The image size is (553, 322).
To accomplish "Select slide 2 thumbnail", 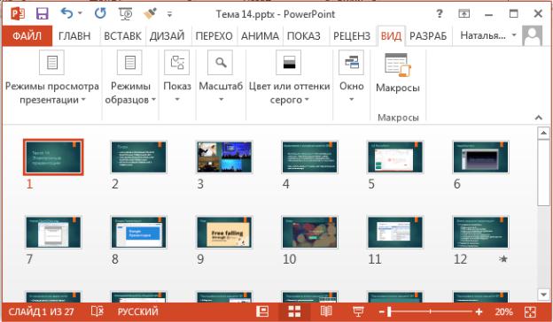I will [x=138, y=157].
